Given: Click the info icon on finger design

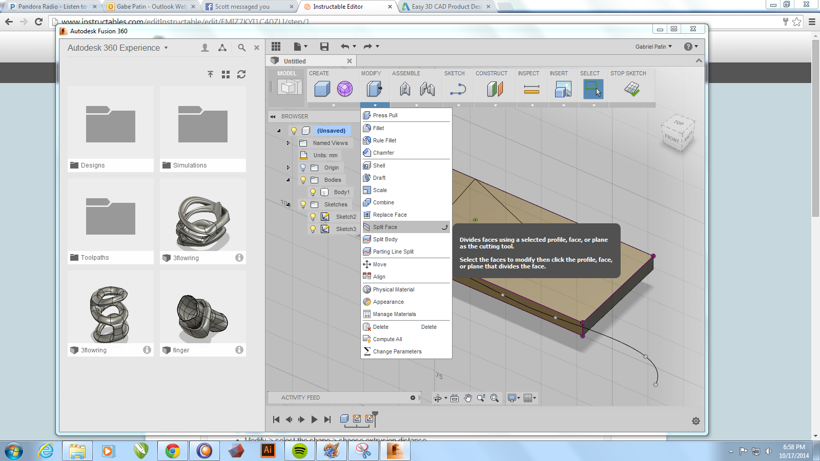Looking at the screenshot, I should (239, 350).
